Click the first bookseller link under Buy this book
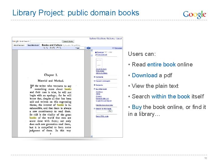The width and height of the screenshot is (218, 163). click(x=99, y=92)
